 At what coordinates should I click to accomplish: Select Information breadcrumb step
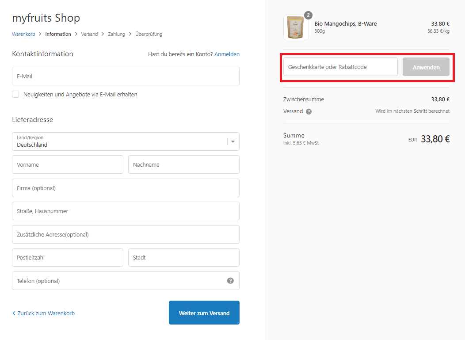click(x=58, y=34)
